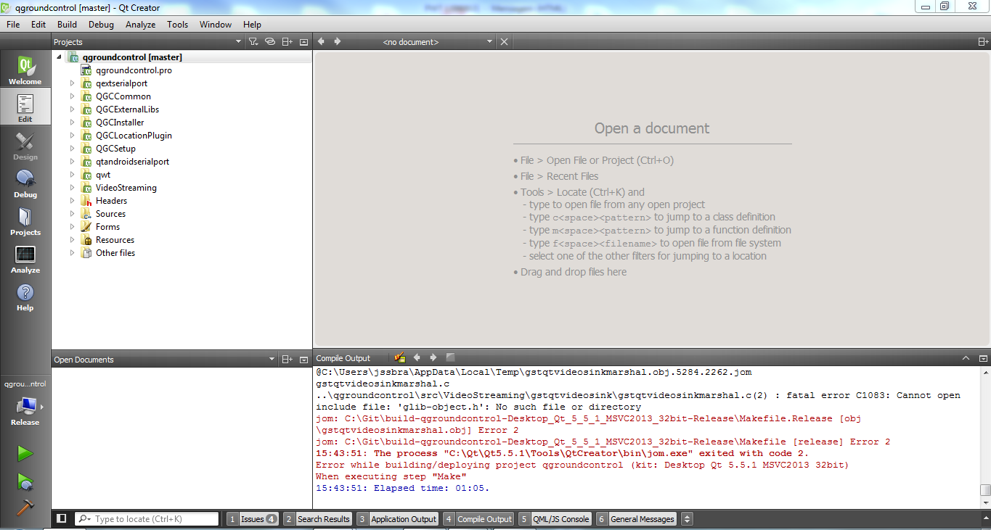
Task: Expand the VideoStreaming node
Action: [x=72, y=188]
